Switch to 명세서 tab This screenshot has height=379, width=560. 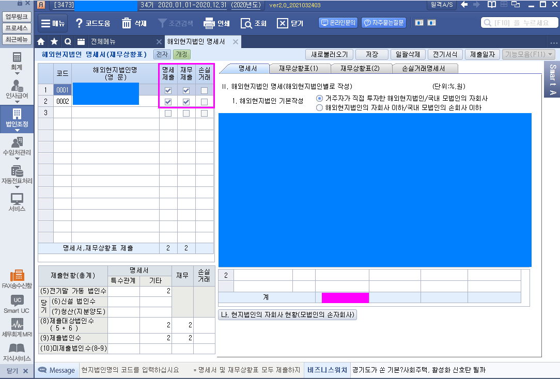[247, 69]
